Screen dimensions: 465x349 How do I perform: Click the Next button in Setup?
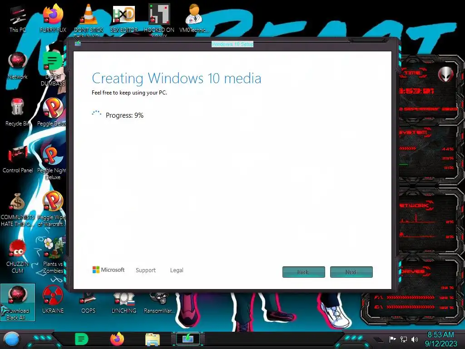351,272
